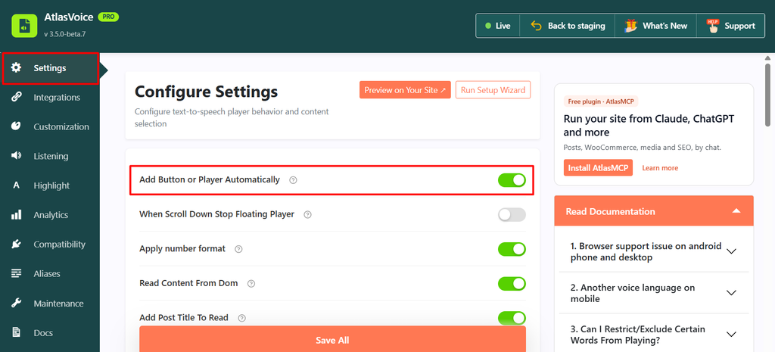775x352 pixels.
Task: Click the Read Documentation header text
Action: pos(611,212)
